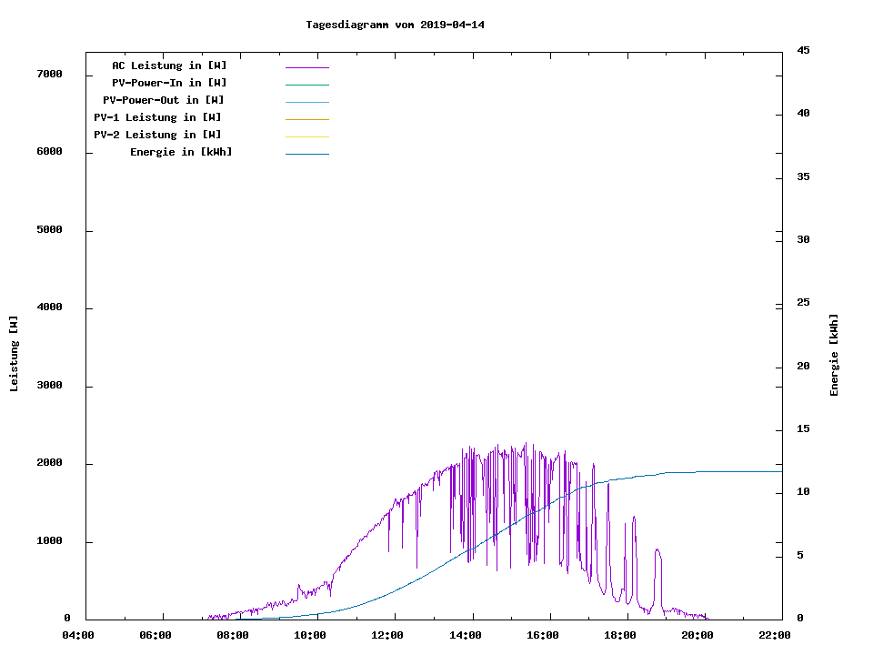Image resolution: width=873 pixels, height=655 pixels.
Task: Click the blue line sample beside PV-Power-Out
Action: [306, 102]
